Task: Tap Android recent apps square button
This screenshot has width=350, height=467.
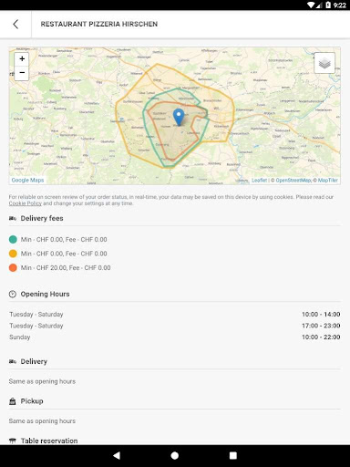Action: (233, 455)
